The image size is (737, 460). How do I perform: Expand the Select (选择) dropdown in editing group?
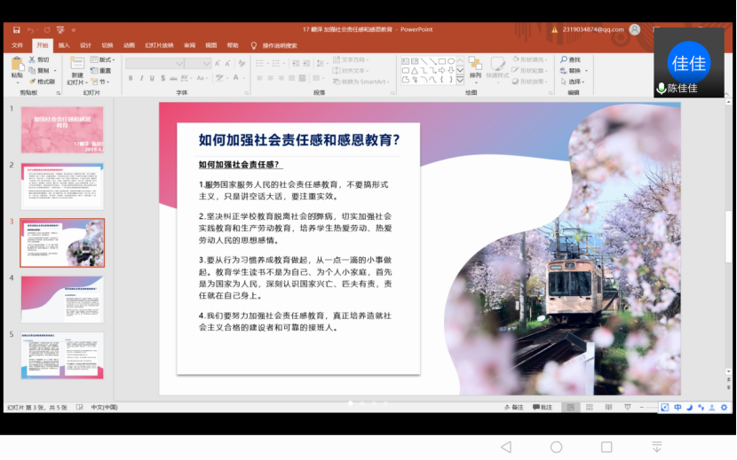pos(571,82)
